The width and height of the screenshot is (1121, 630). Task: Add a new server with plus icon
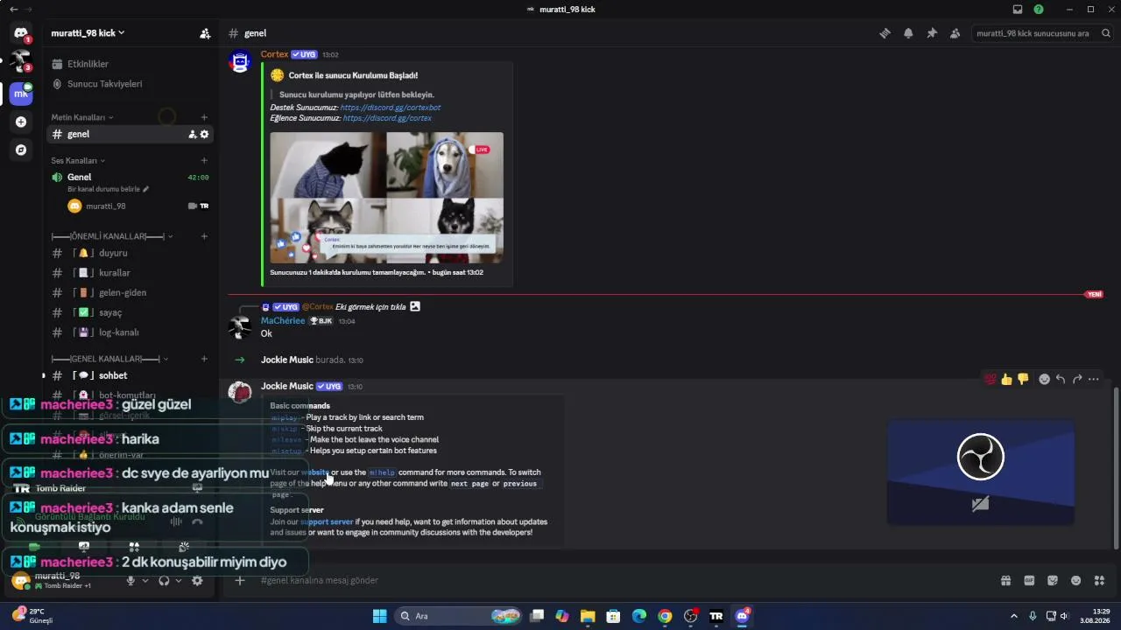point(21,122)
